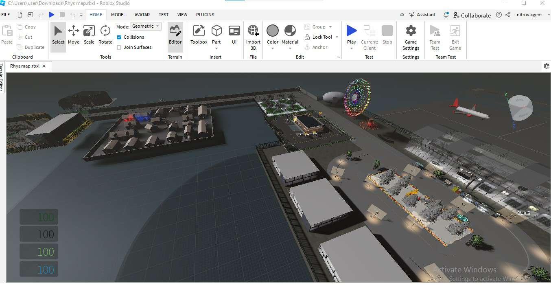Viewport: 551px width, 285px height.
Task: Switch to the MODEL ribbon tab
Action: click(x=118, y=15)
